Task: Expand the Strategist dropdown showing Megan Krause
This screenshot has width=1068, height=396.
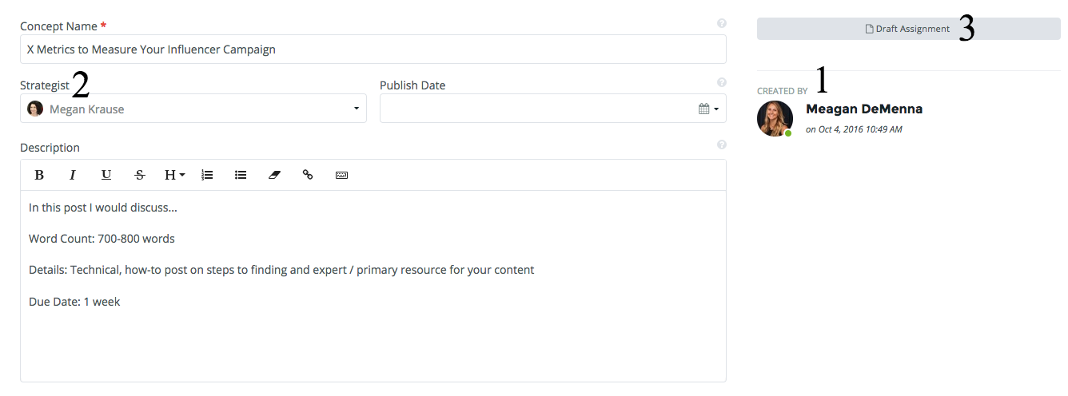Action: coord(193,109)
